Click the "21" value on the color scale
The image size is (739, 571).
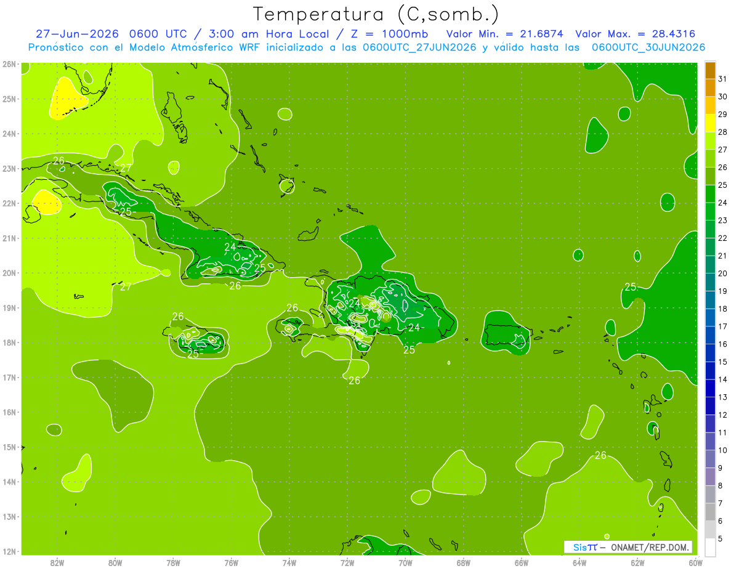722,256
